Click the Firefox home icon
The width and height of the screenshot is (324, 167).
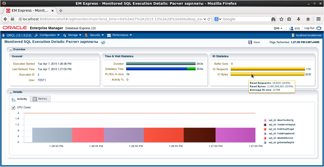pos(308,19)
